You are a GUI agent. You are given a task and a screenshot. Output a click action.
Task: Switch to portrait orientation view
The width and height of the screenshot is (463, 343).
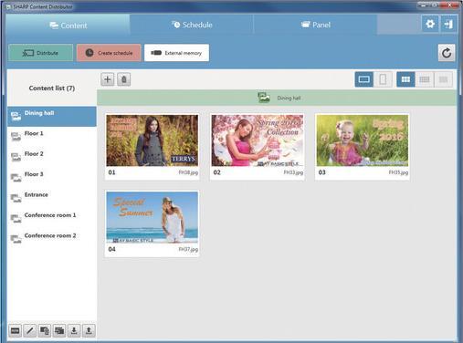(383, 79)
